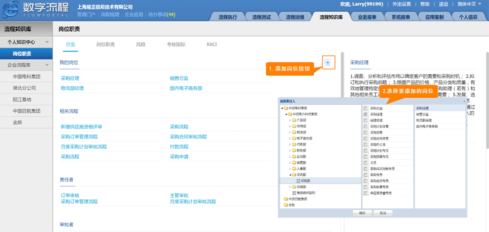Click the 中国巨航集团 folder icon in dialog
The height and width of the screenshot is (232, 489).
tap(285, 199)
